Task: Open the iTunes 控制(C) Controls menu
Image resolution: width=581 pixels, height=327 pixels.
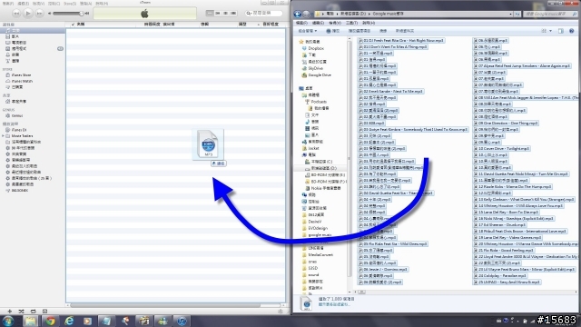Action: pos(54,4)
